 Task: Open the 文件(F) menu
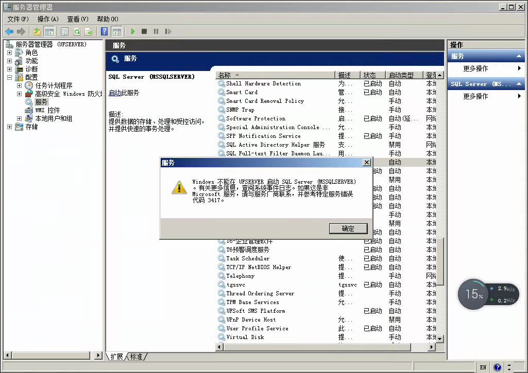[x=18, y=19]
